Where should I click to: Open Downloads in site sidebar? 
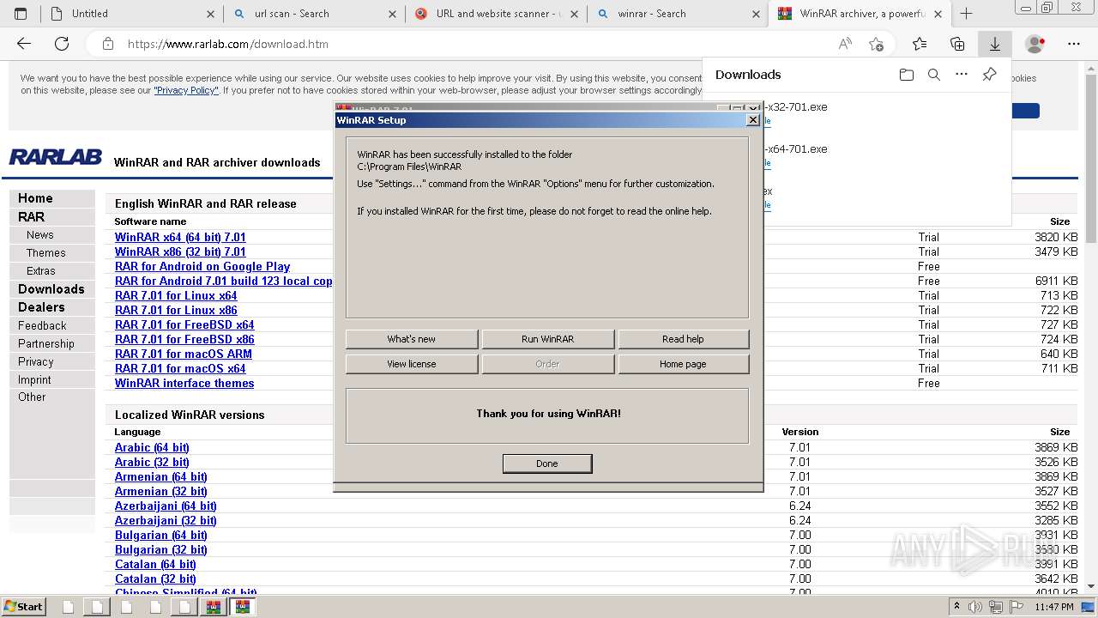click(51, 289)
